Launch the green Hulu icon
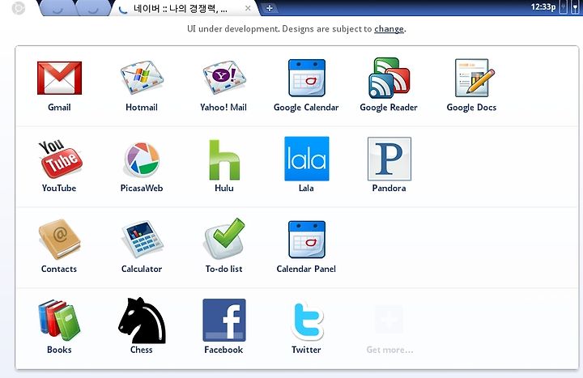Image resolution: width=583 pixels, height=378 pixels. click(x=224, y=159)
